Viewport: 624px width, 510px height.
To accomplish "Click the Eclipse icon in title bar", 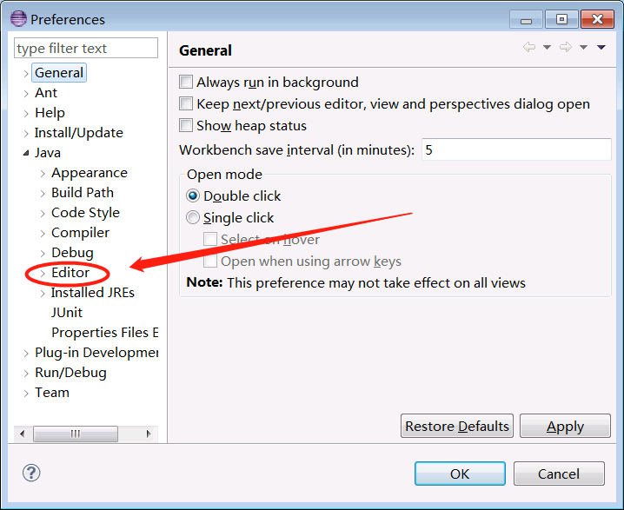I will pos(17,18).
